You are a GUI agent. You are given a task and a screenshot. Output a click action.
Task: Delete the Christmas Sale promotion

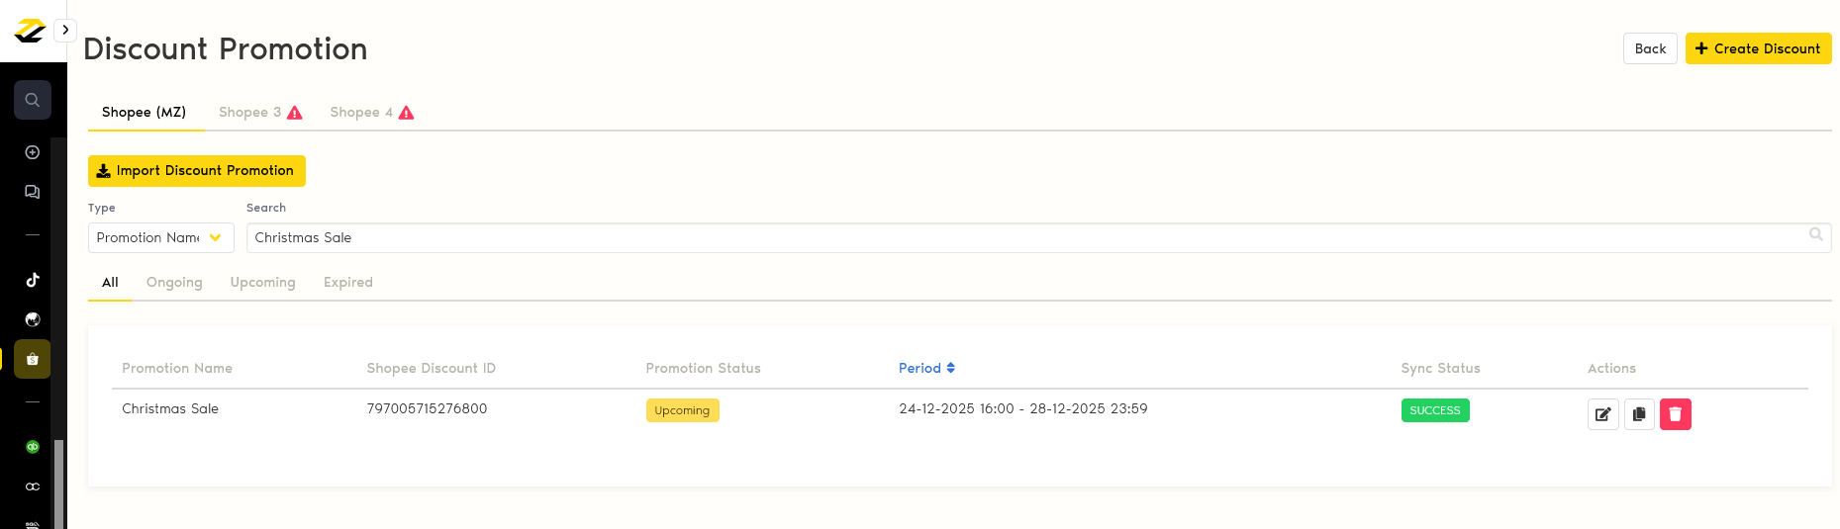coord(1675,414)
